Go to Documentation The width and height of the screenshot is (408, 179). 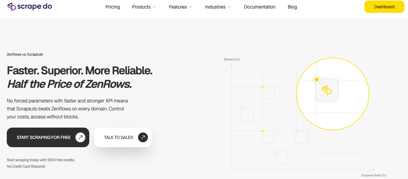[260, 7]
